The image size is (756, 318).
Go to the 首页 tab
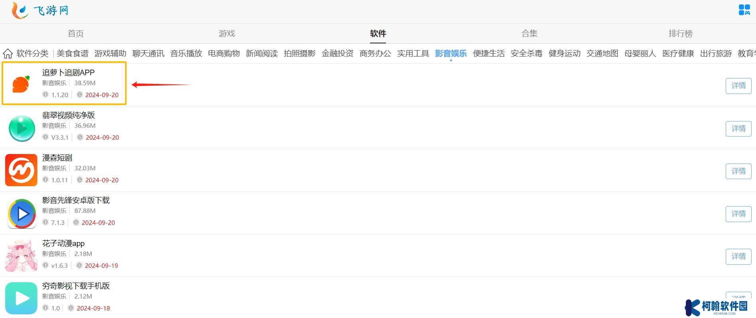pos(76,33)
